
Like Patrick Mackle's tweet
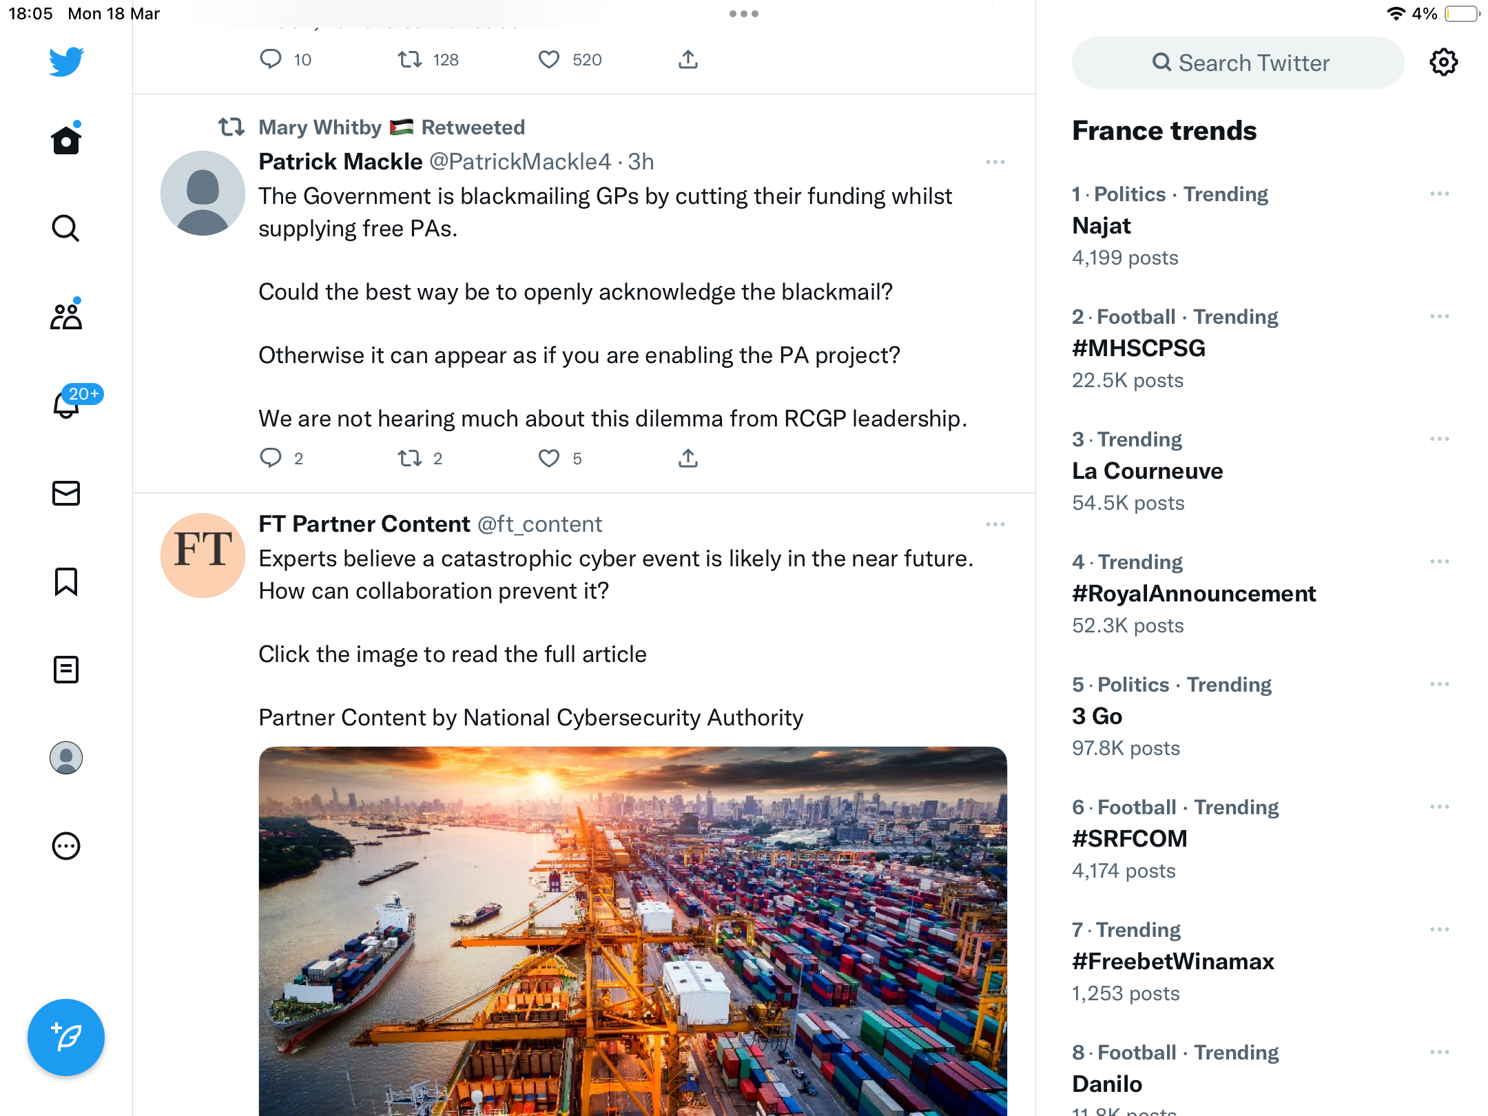[x=549, y=458]
